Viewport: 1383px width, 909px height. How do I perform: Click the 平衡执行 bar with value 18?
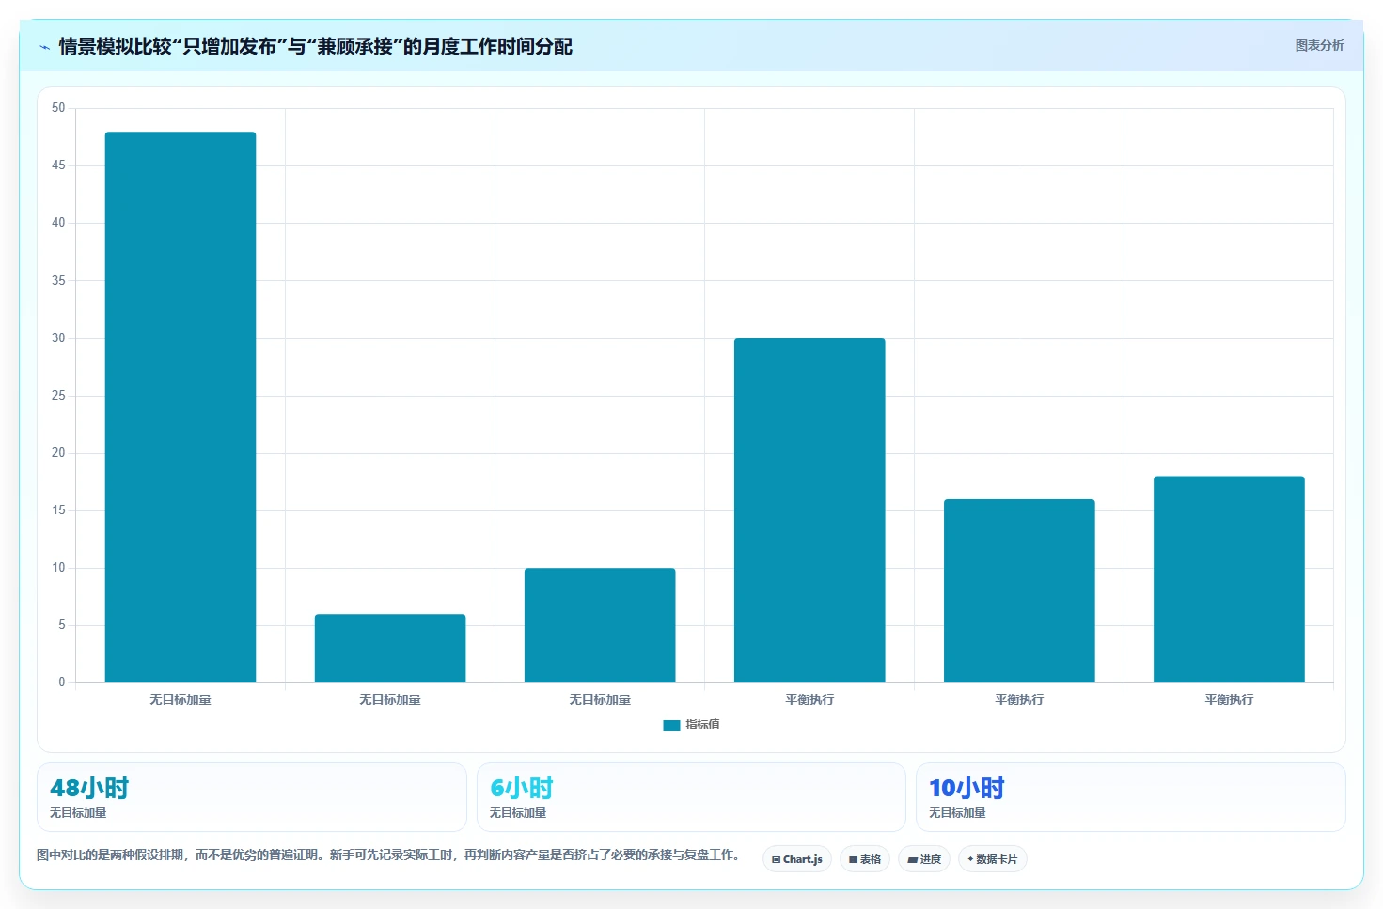click(1229, 579)
